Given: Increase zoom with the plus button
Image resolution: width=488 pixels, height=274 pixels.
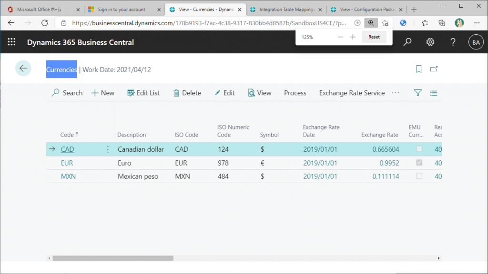Looking at the screenshot, I should click(353, 37).
